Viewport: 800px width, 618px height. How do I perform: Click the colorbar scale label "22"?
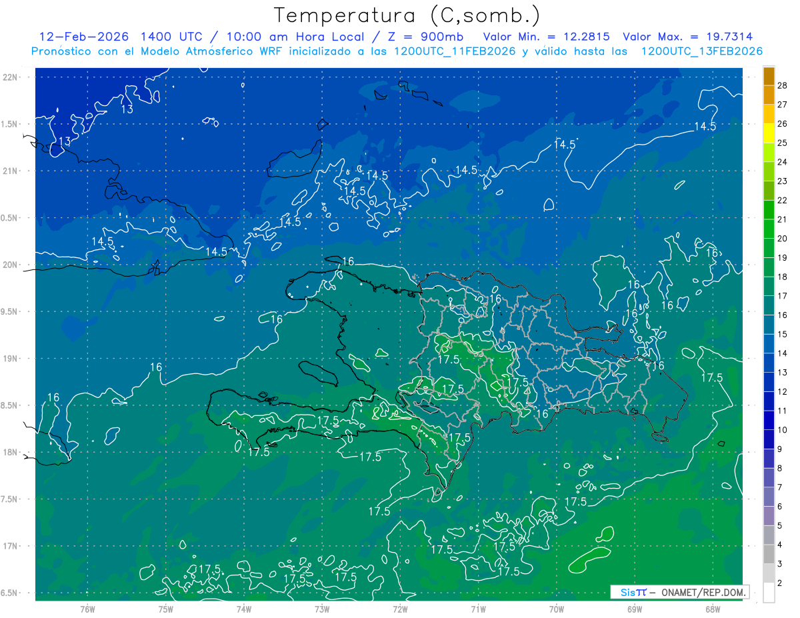[783, 200]
